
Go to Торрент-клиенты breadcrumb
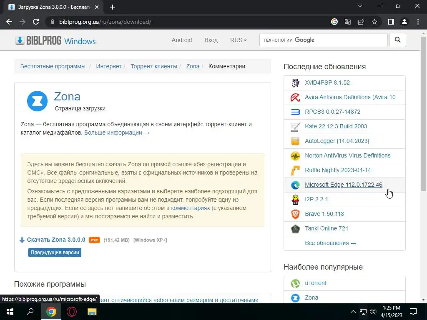click(153, 66)
